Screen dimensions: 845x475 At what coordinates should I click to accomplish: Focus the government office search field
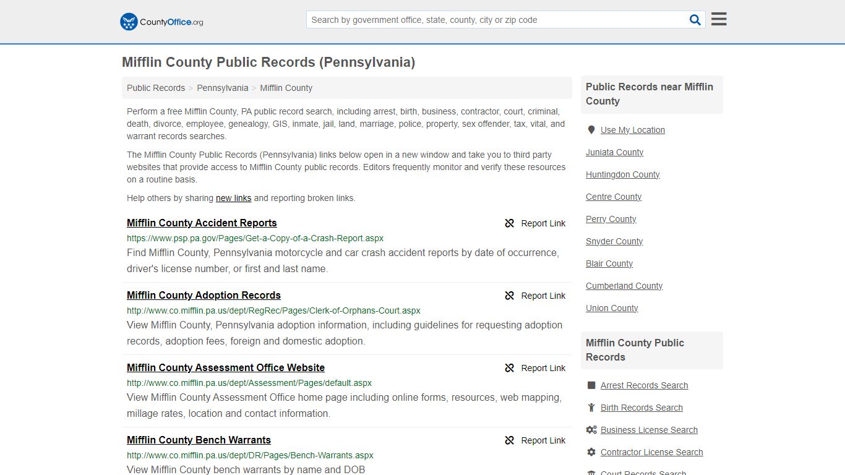497,20
